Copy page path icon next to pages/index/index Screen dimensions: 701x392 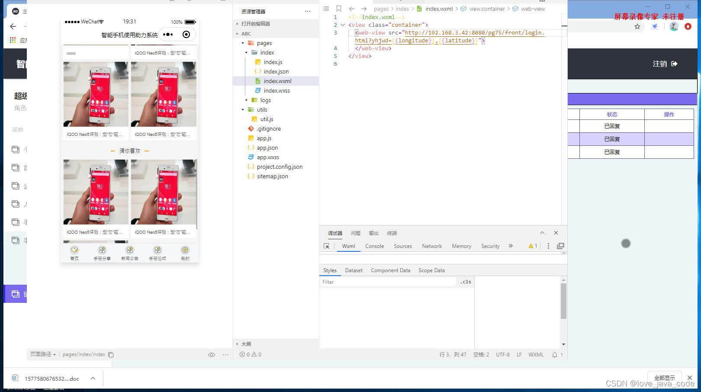(x=111, y=355)
